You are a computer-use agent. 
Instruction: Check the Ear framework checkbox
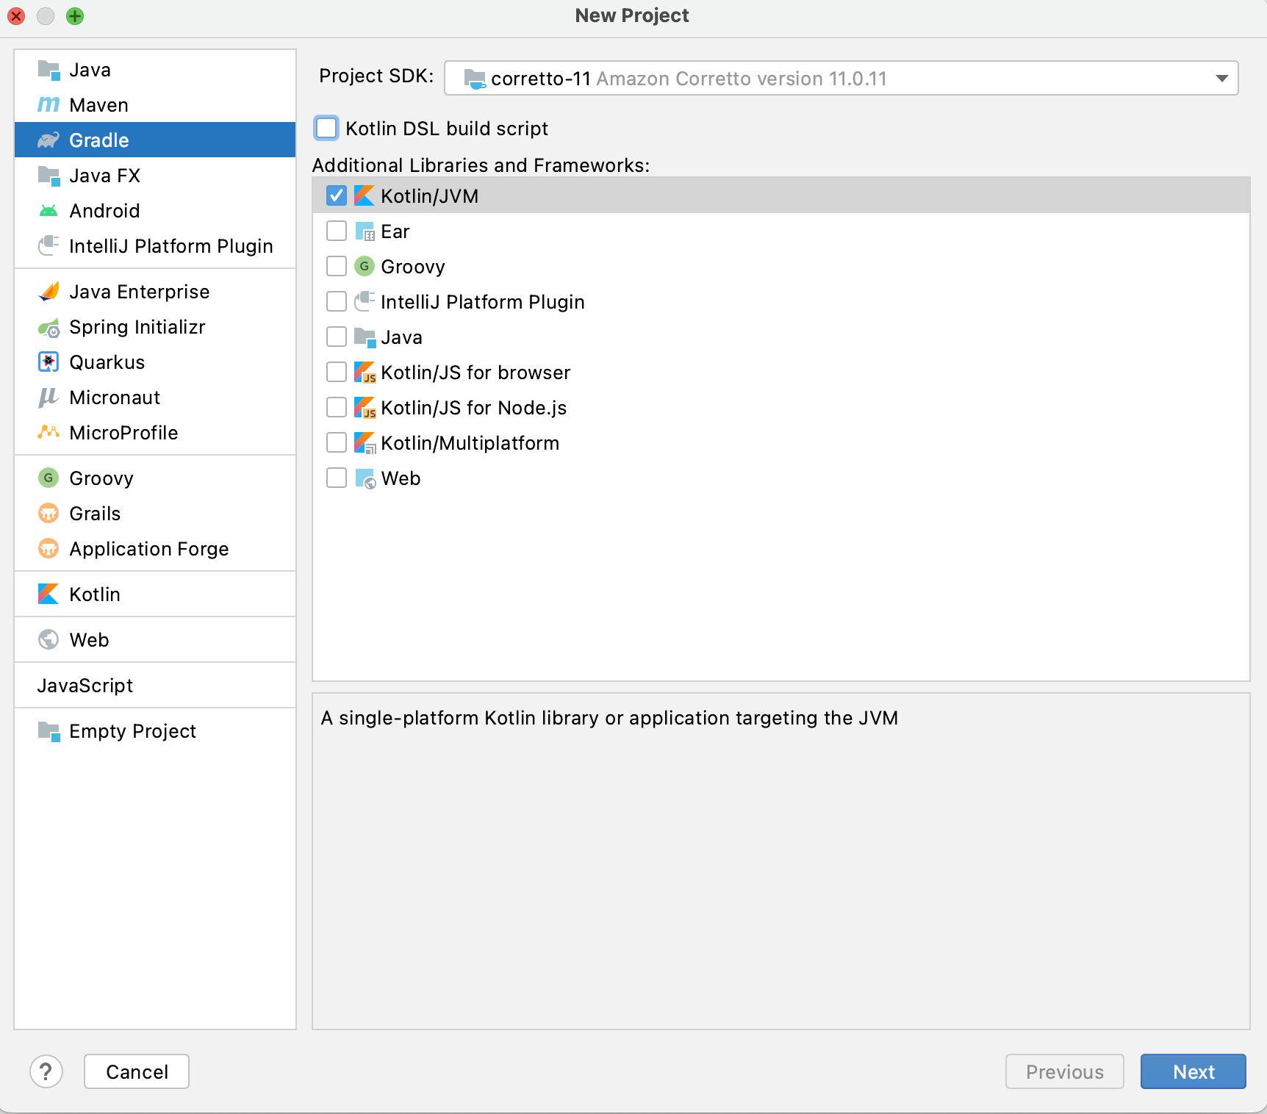coord(337,231)
